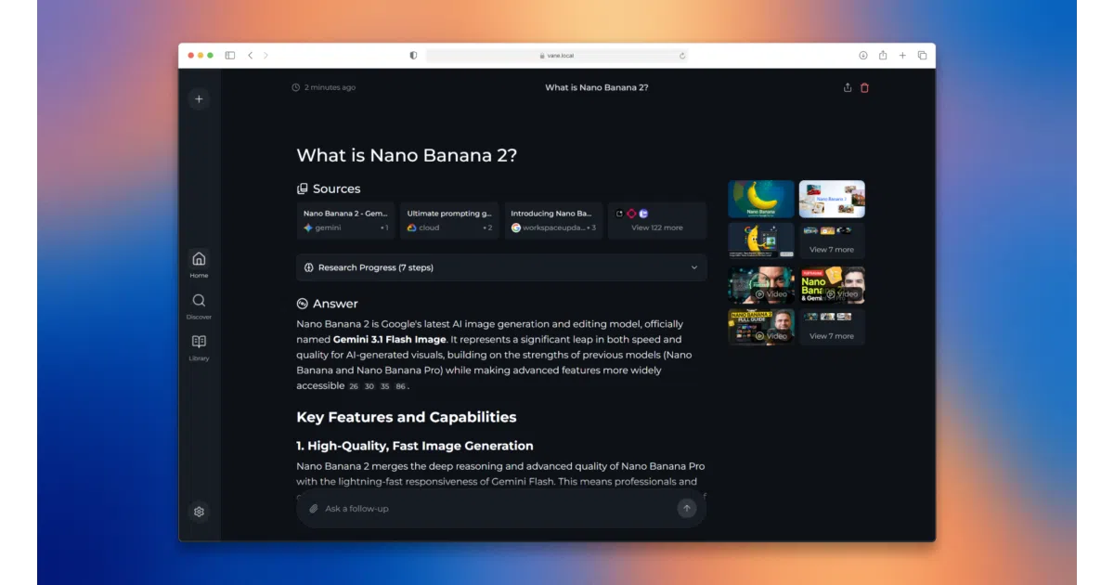Open a new browser tab with plus icon
This screenshot has height=585, width=1114.
pos(902,56)
